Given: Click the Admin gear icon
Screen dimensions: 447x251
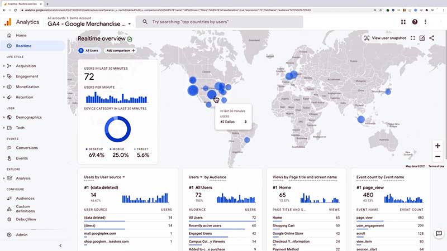Looking at the screenshot, I should tap(9, 235).
